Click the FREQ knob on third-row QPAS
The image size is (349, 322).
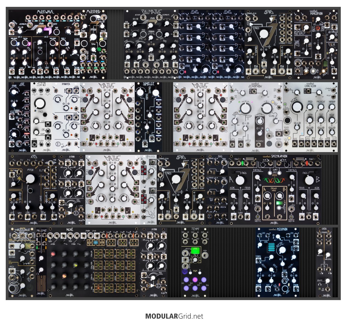pos(176,179)
